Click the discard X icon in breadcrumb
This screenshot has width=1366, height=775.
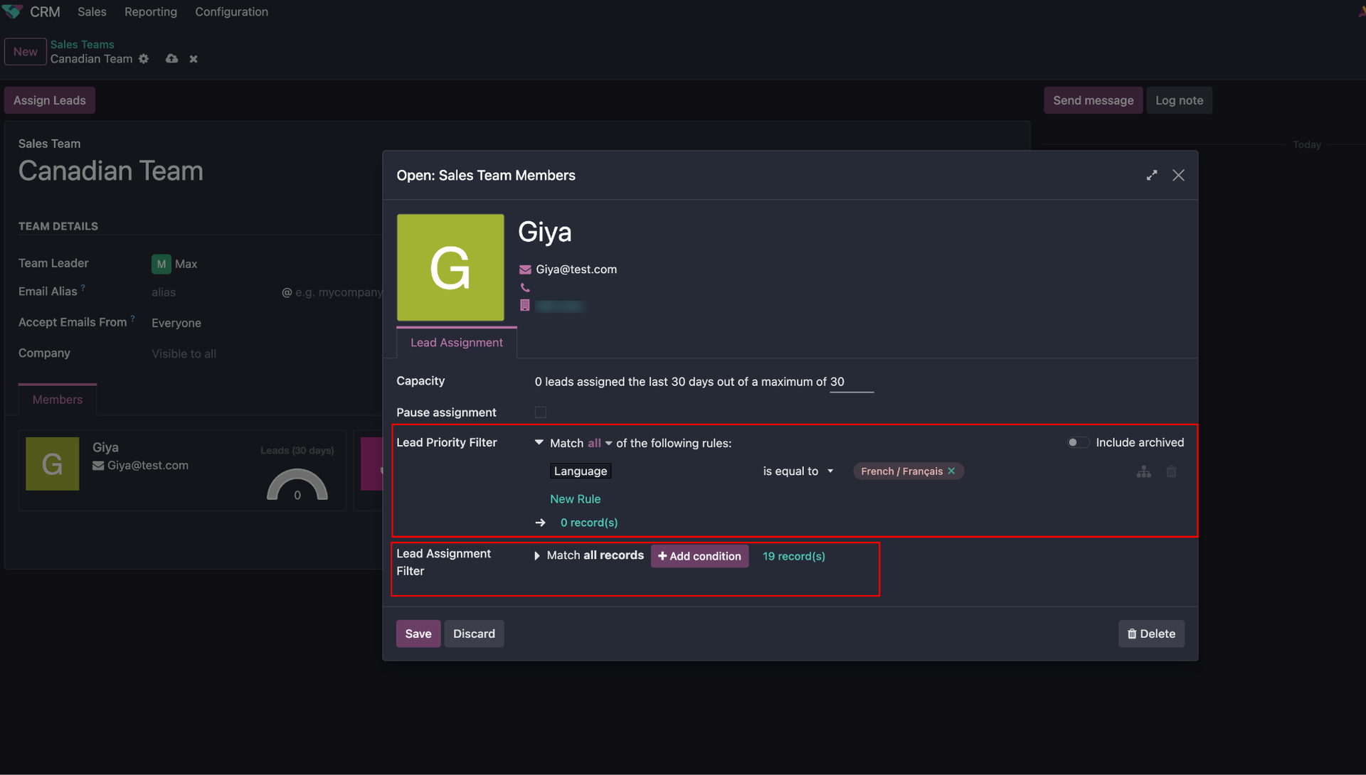point(194,59)
